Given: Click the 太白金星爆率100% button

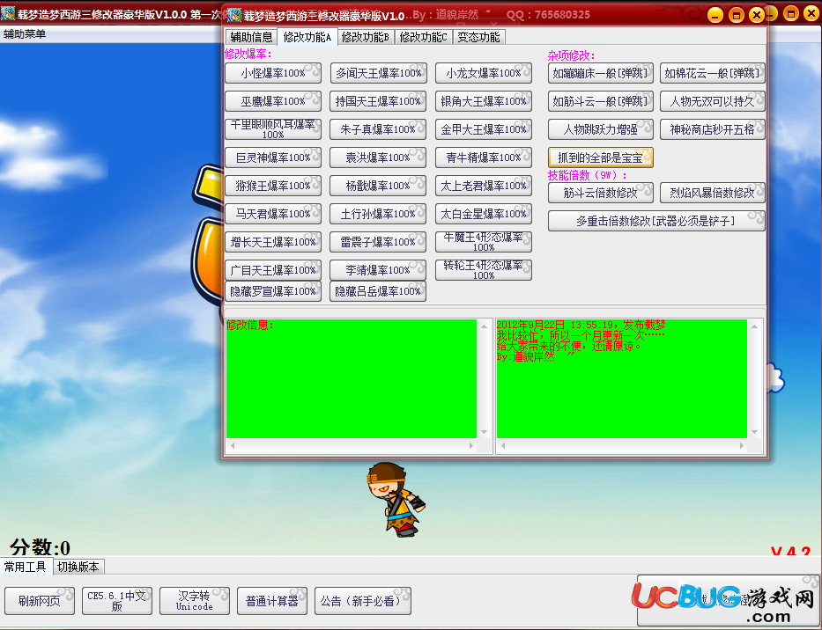Looking at the screenshot, I should click(484, 214).
